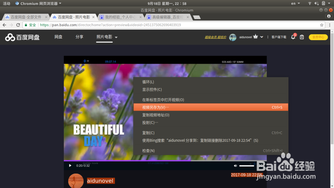Open a new browser tab
The width and height of the screenshot is (334, 188).
tap(197, 17)
